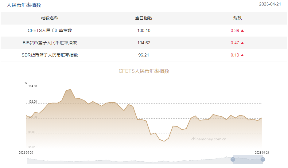The height and width of the screenshot is (168, 288).
Task: Click the chart title CFETS人民币汇率指数
Action: (144, 71)
